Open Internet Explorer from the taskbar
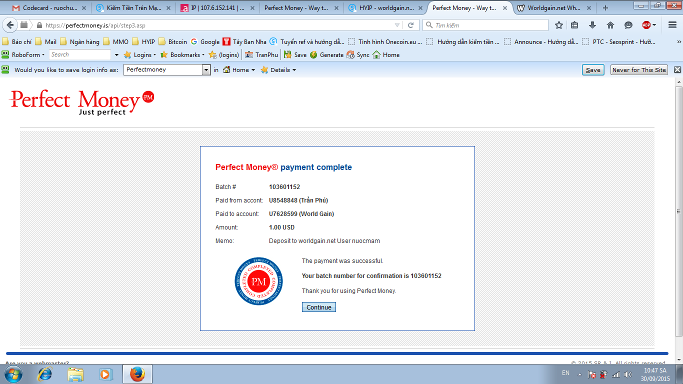683x384 pixels. pos(45,374)
